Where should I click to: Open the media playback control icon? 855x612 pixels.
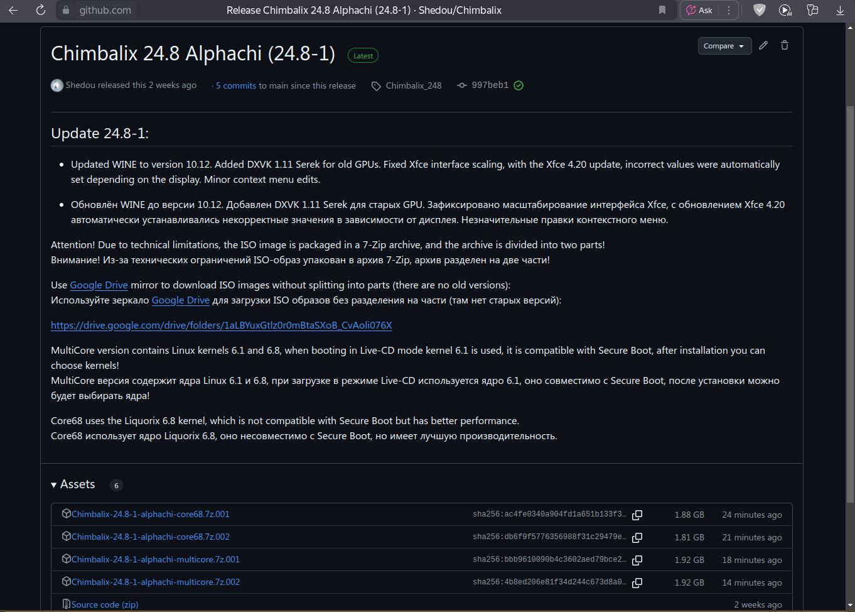tap(785, 10)
